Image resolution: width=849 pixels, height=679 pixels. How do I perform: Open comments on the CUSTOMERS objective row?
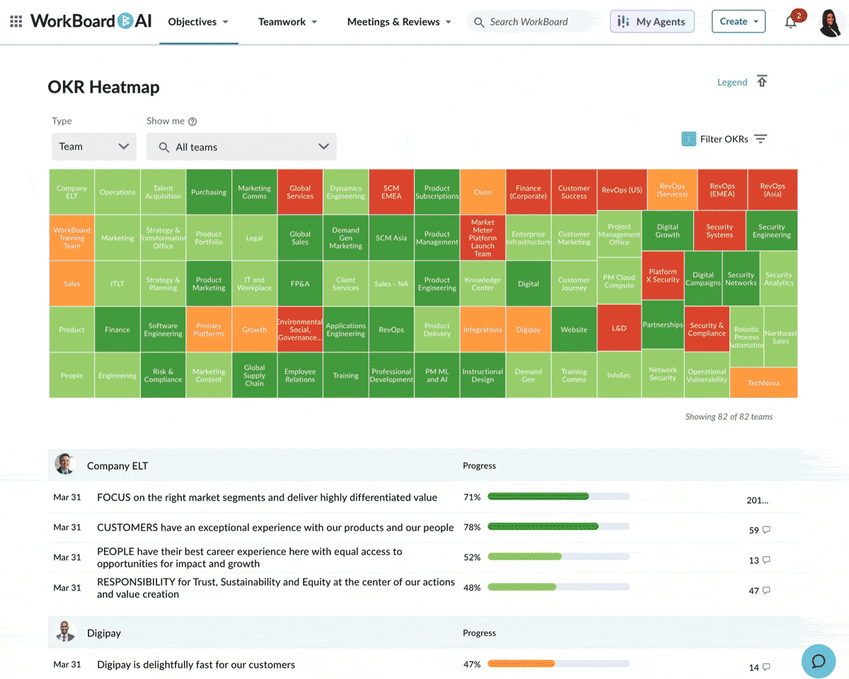[x=766, y=530]
